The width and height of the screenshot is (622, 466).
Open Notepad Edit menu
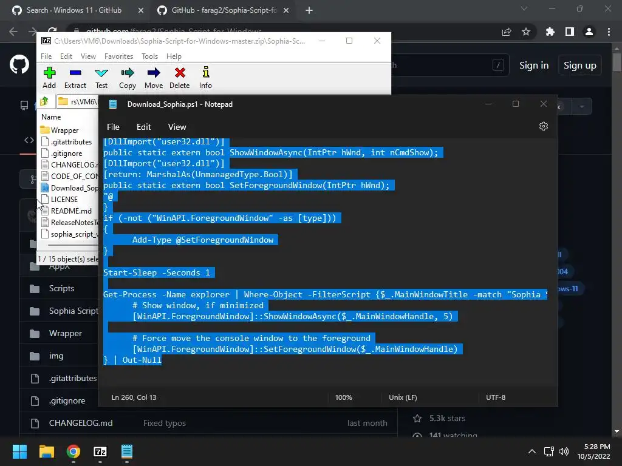pyautogui.click(x=143, y=127)
